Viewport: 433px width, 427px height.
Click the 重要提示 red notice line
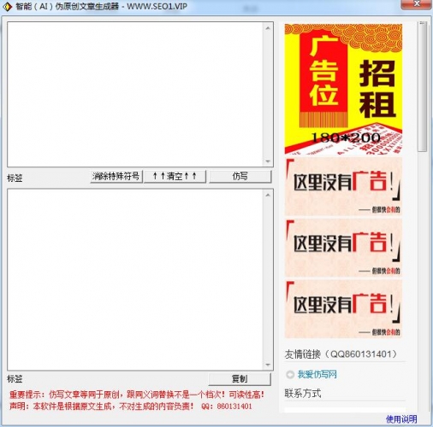click(x=137, y=395)
